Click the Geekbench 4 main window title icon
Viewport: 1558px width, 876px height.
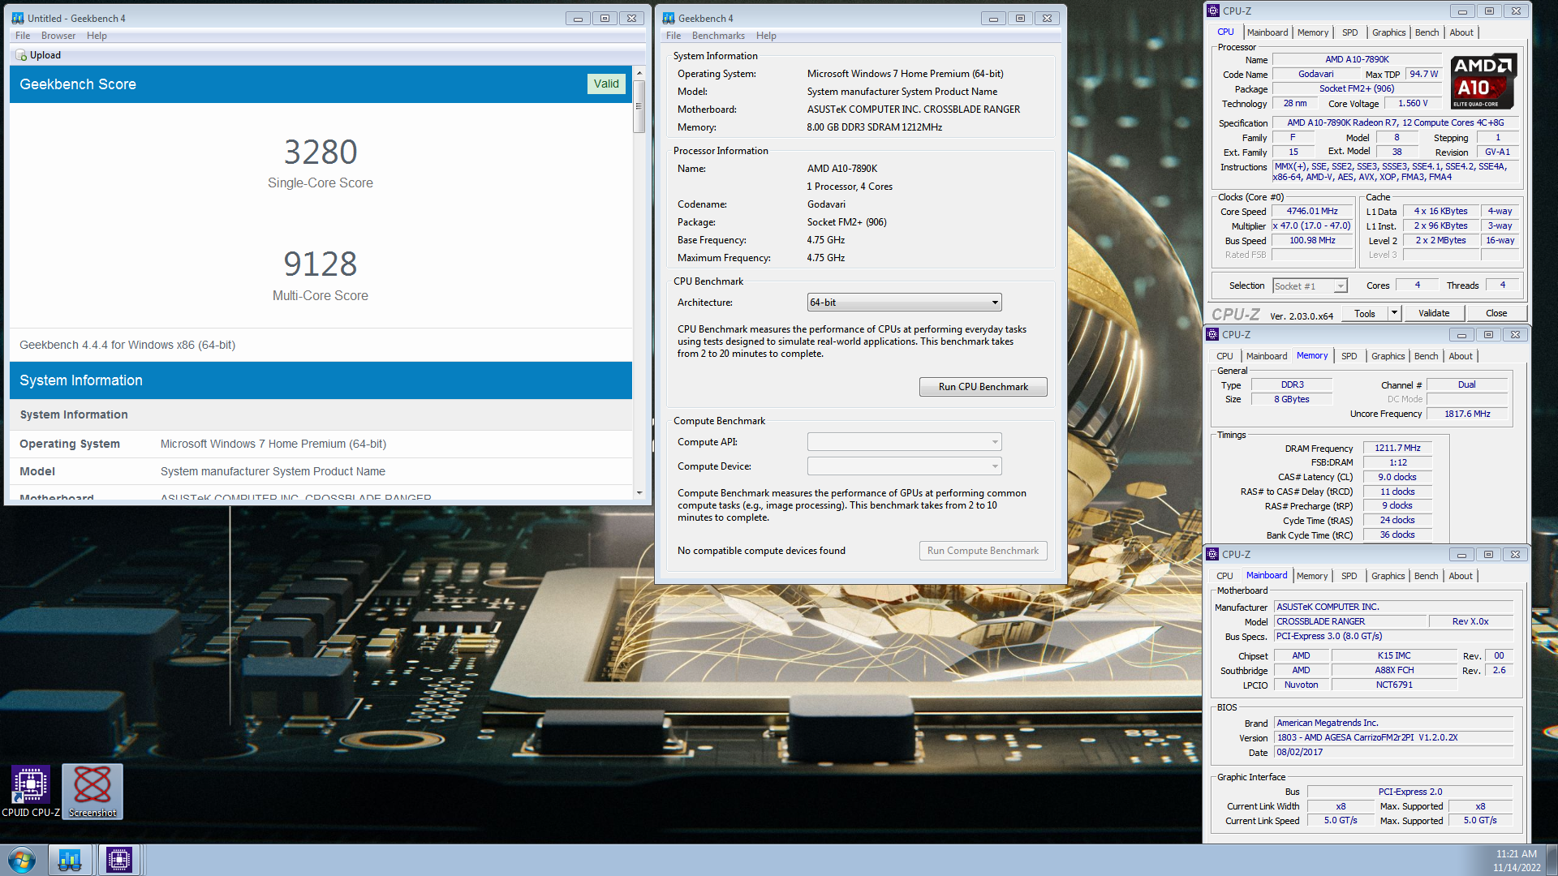coord(669,18)
